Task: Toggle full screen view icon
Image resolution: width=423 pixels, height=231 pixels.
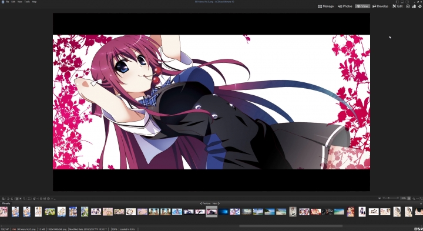Action: click(x=29, y=199)
